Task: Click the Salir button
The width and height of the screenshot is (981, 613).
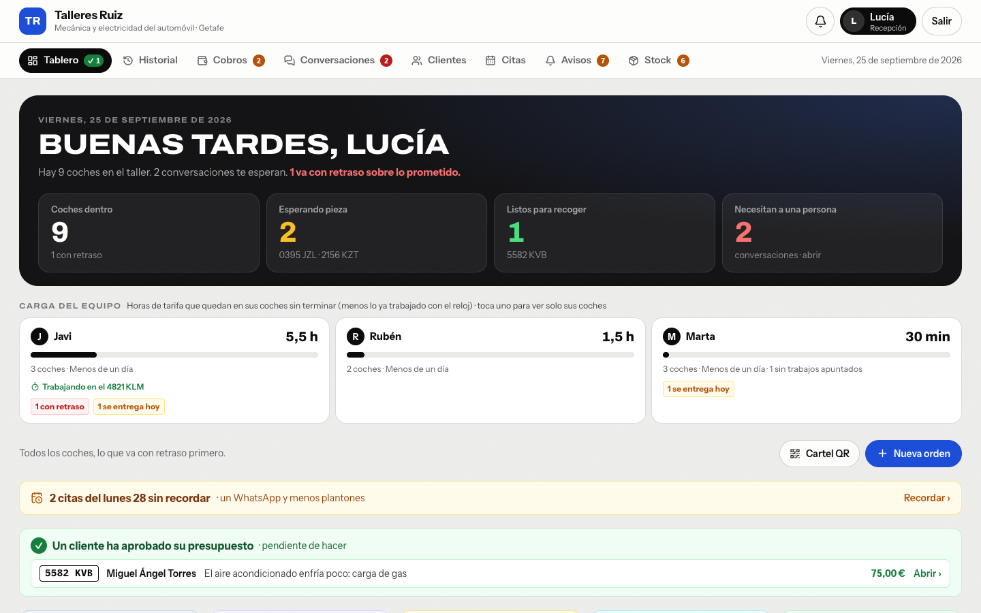Action: point(941,21)
